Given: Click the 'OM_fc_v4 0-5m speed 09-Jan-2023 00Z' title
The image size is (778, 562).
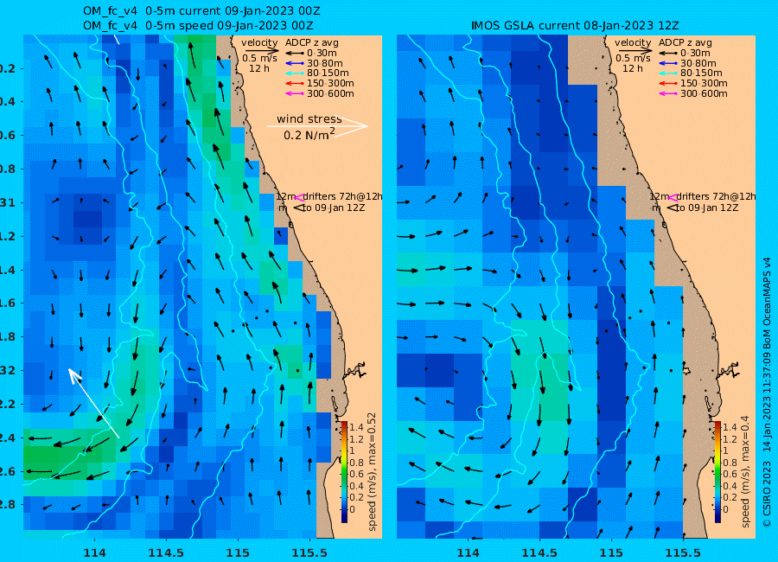Looking at the screenshot, I should pos(198,25).
